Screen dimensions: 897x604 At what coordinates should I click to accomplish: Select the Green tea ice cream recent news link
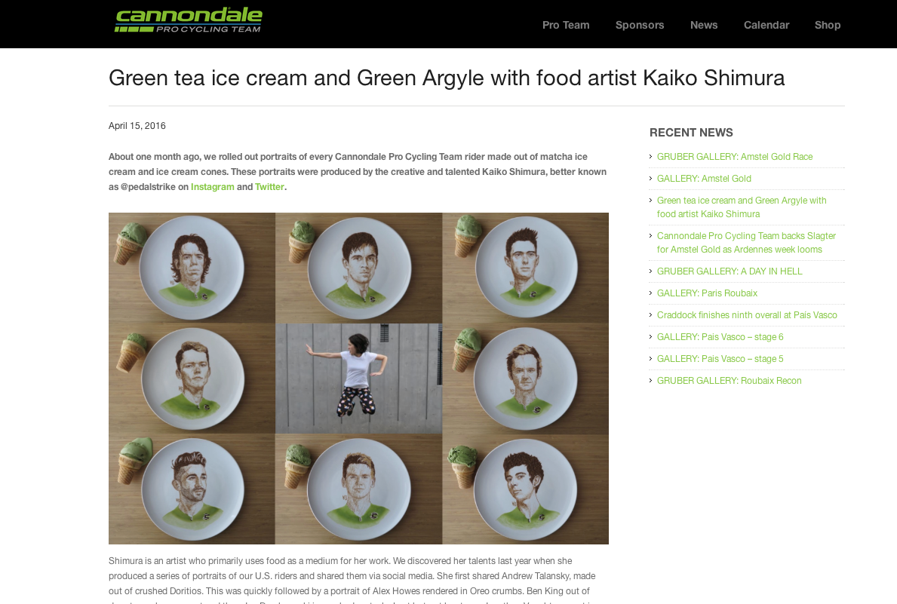[x=742, y=207]
